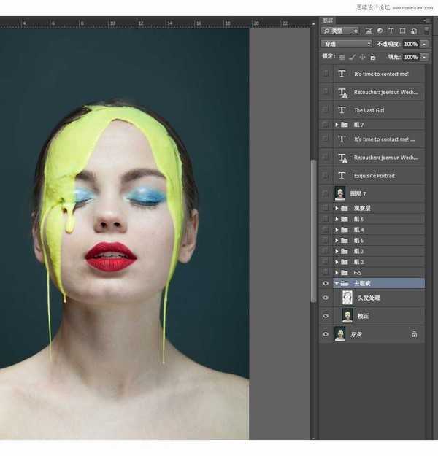Select the 'The Last Girl' text layer

tap(369, 110)
